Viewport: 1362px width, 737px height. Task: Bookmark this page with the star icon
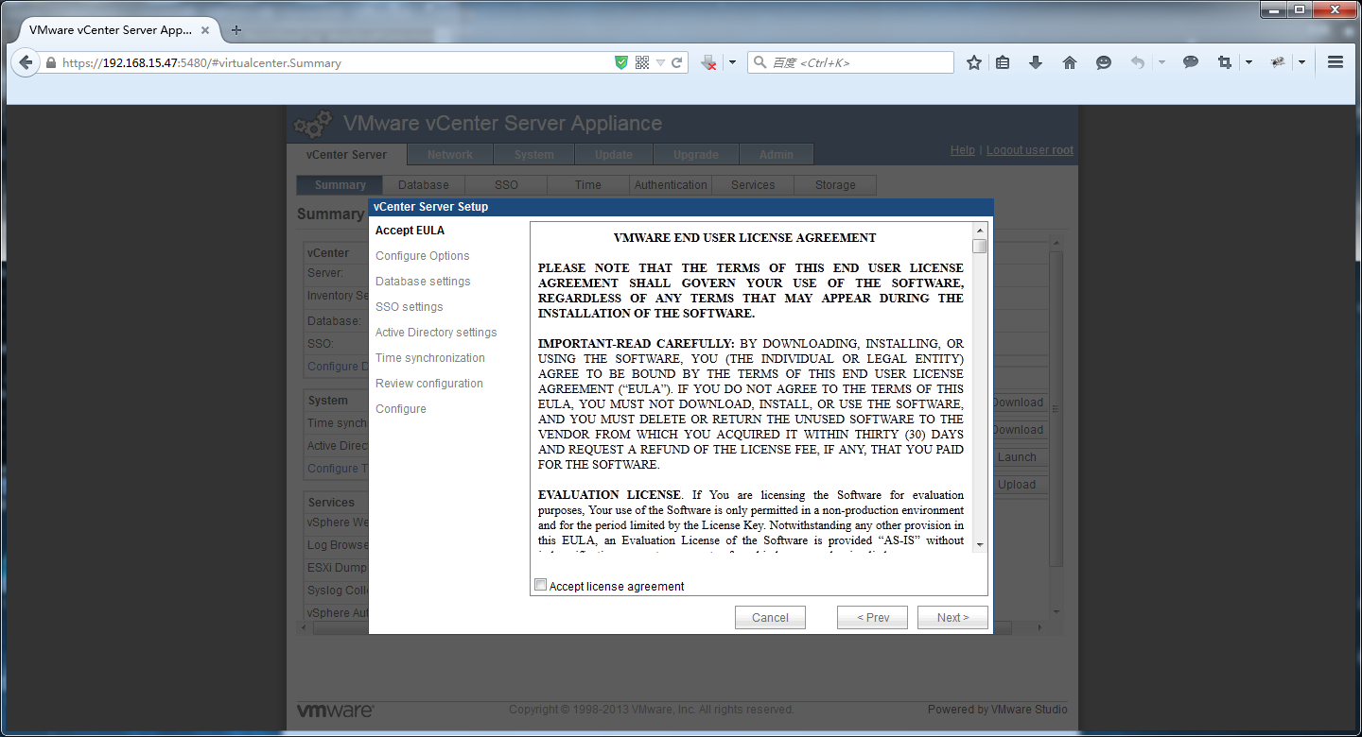[x=974, y=62]
